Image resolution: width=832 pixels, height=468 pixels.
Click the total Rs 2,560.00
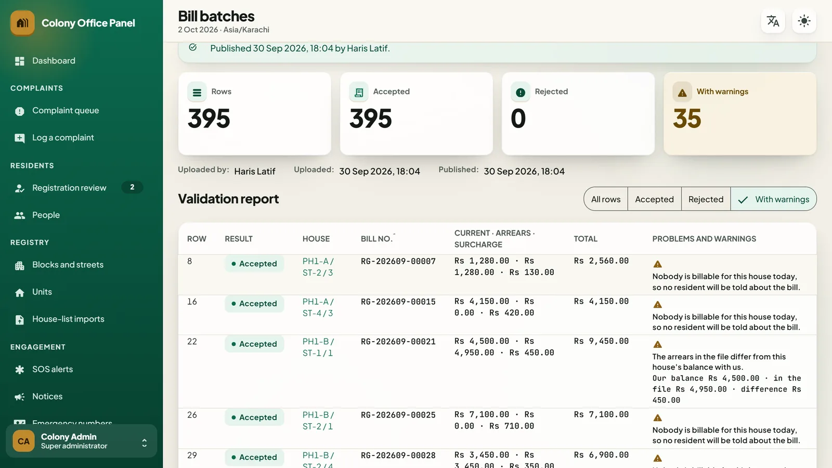click(x=601, y=261)
